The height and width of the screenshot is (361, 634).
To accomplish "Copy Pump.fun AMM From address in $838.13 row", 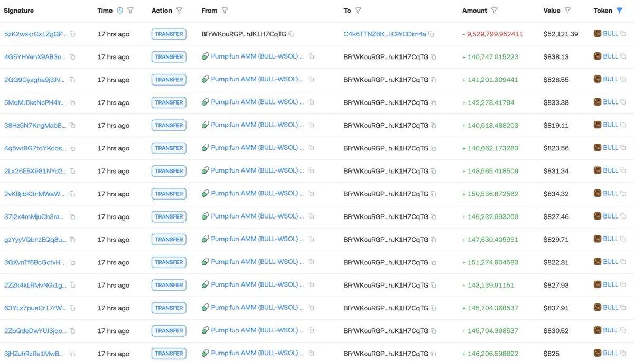I will click(311, 56).
